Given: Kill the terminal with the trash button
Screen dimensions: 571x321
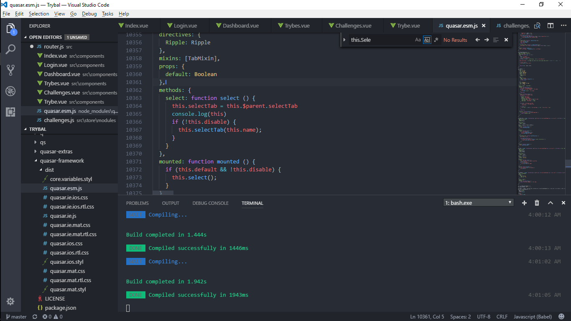Looking at the screenshot, I should pyautogui.click(x=537, y=203).
